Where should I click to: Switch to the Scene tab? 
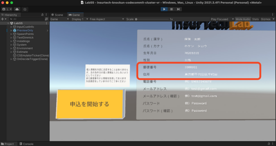(57, 15)
